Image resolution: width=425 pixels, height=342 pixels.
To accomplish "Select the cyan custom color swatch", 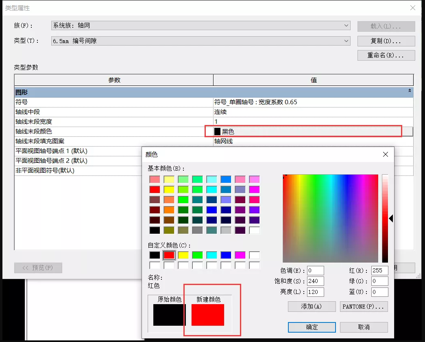I will (x=212, y=255).
